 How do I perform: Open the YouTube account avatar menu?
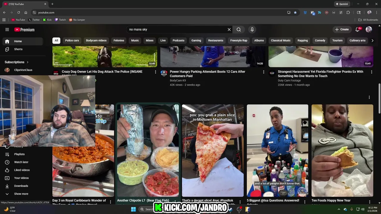[x=369, y=29]
